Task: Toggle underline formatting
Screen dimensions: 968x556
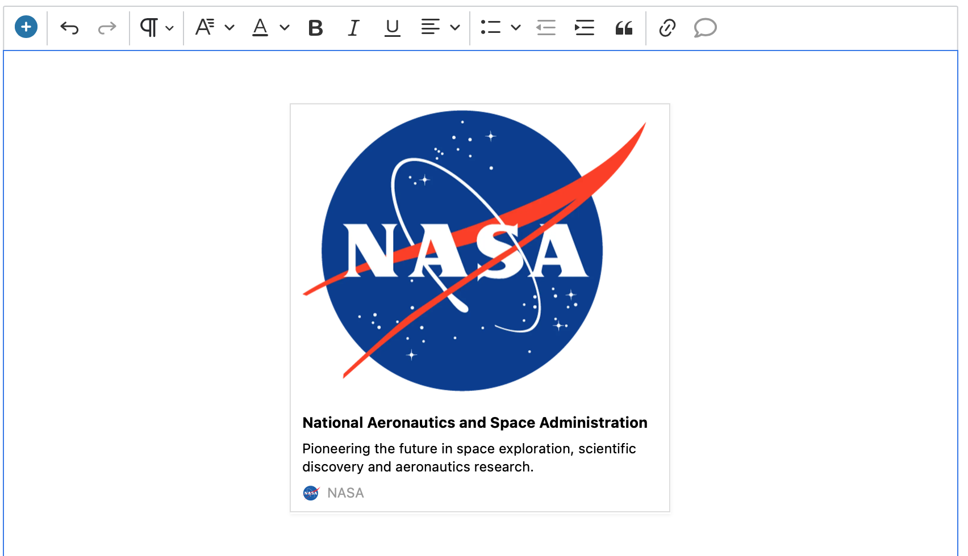Action: (392, 27)
